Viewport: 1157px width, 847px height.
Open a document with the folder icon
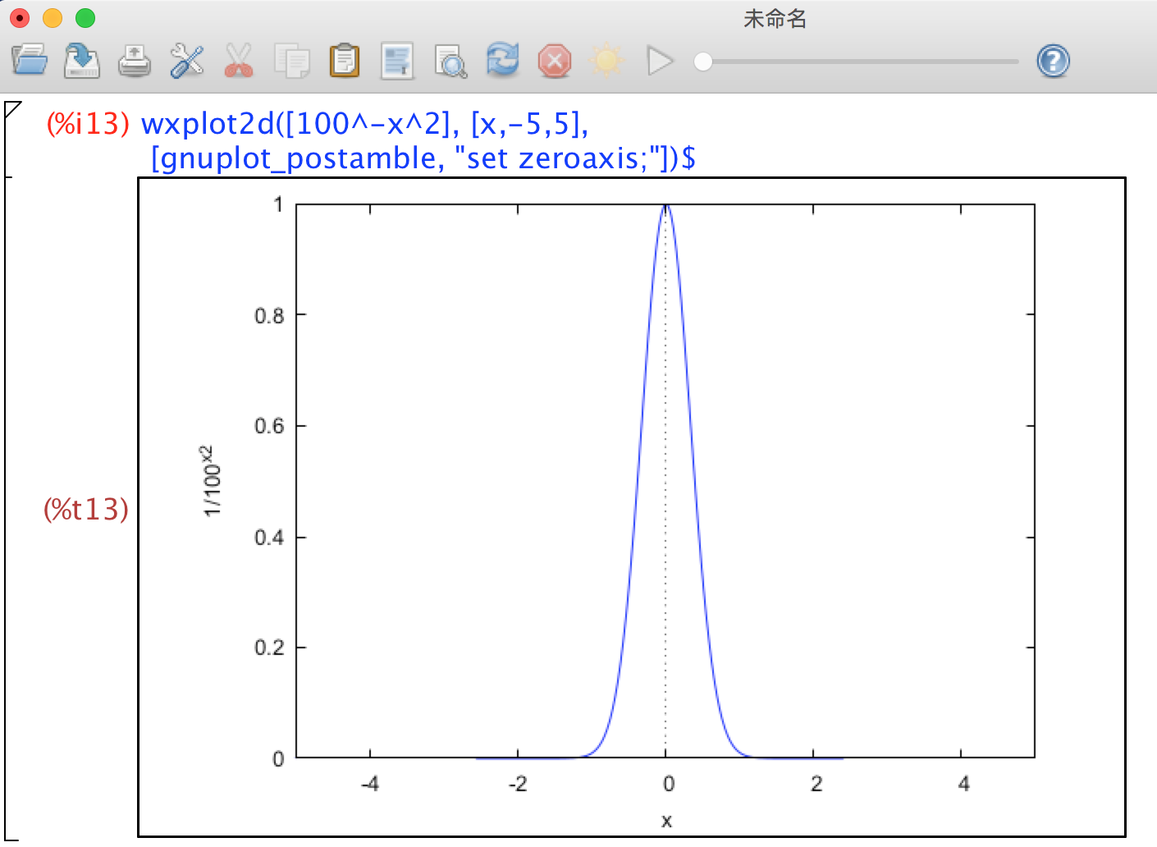click(30, 61)
